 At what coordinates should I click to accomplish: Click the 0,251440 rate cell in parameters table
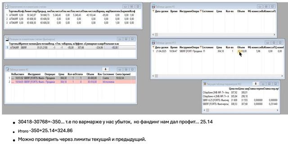coord(273,104)
